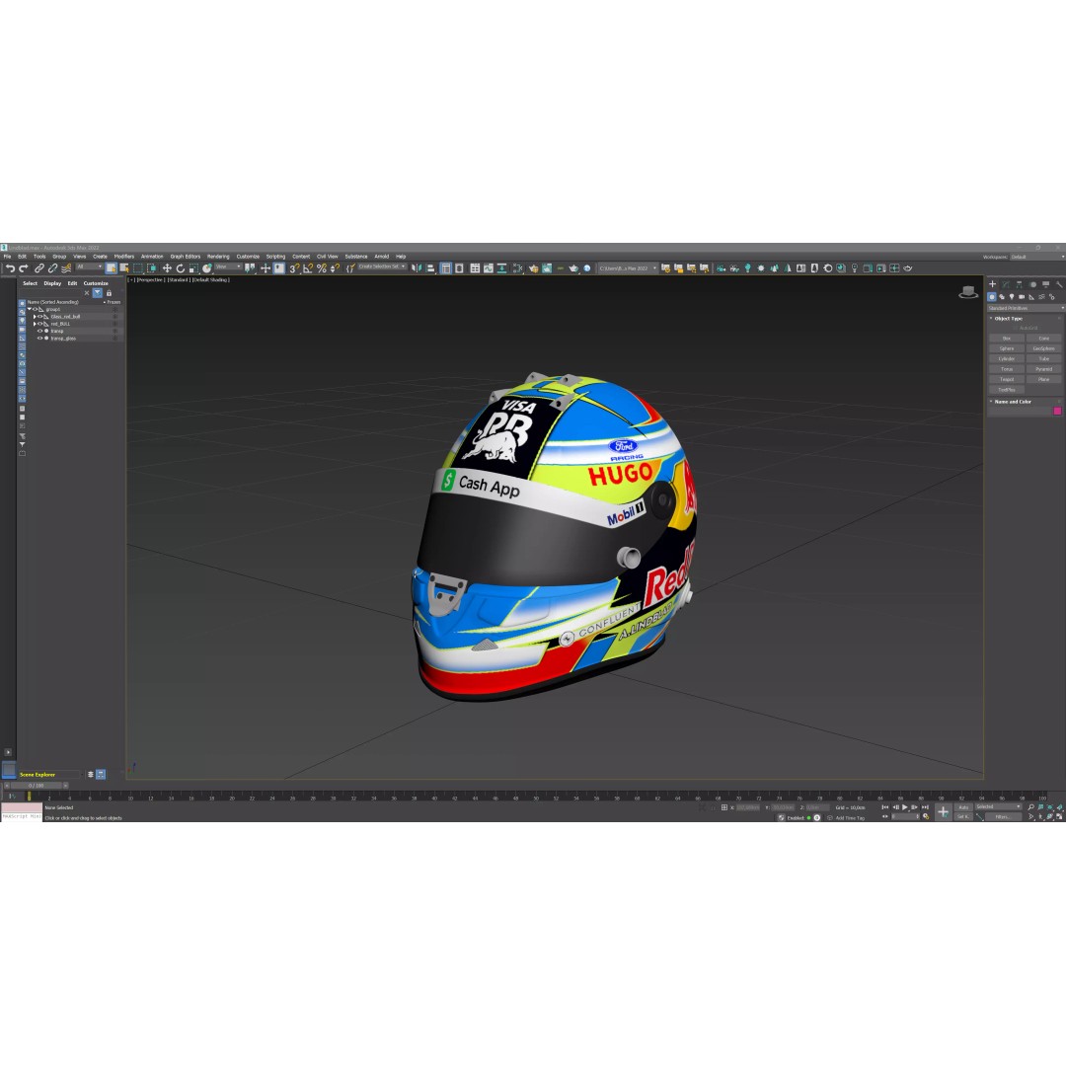
Task: Click the Sphere primitive button
Action: [x=1006, y=348]
